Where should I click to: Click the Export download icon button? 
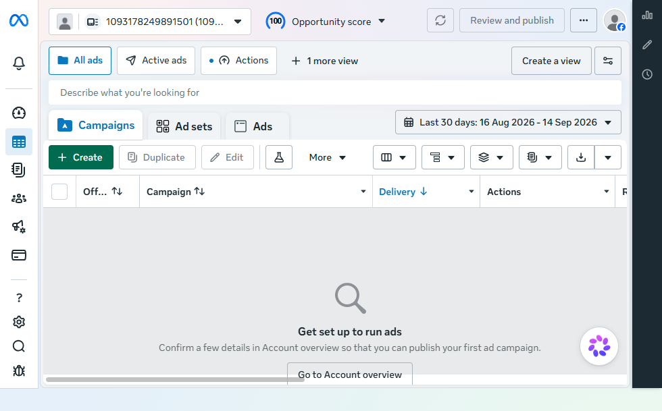tap(581, 157)
